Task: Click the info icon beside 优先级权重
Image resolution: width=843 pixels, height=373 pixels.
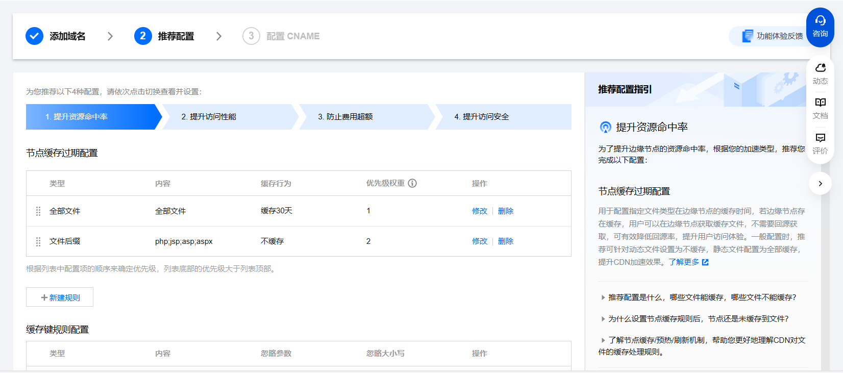Action: pyautogui.click(x=412, y=183)
